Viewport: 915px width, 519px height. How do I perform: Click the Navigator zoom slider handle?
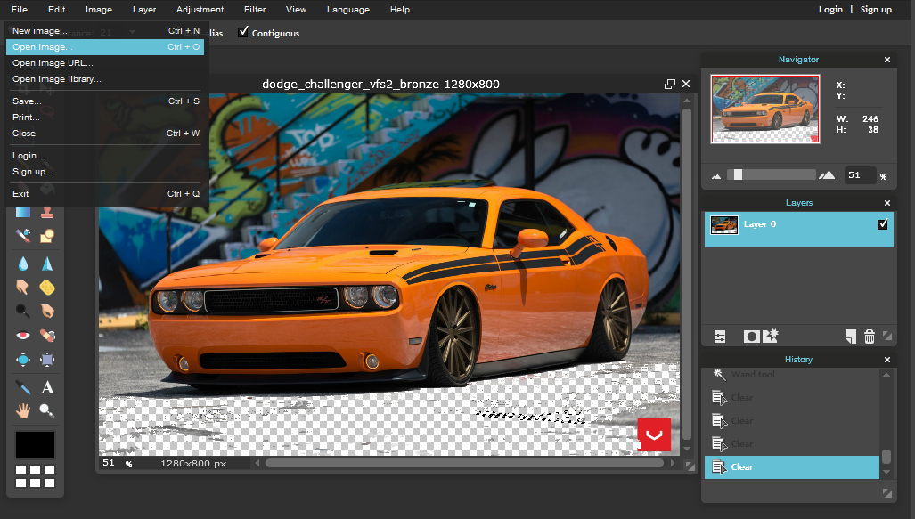click(x=738, y=174)
